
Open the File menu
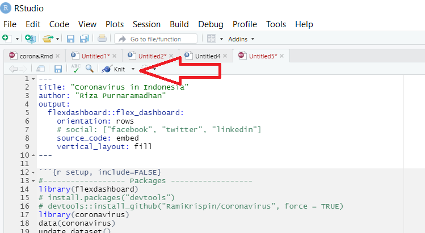click(10, 24)
